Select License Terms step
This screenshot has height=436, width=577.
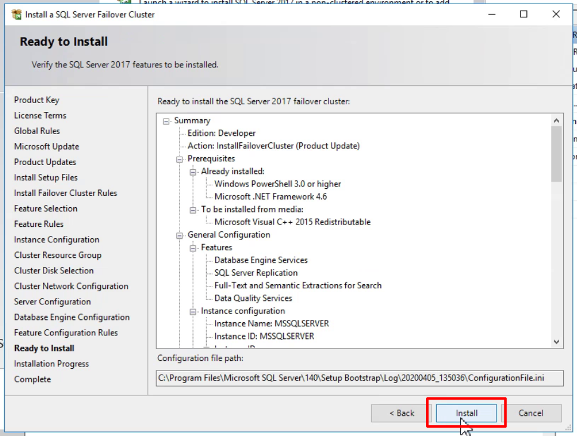click(40, 116)
